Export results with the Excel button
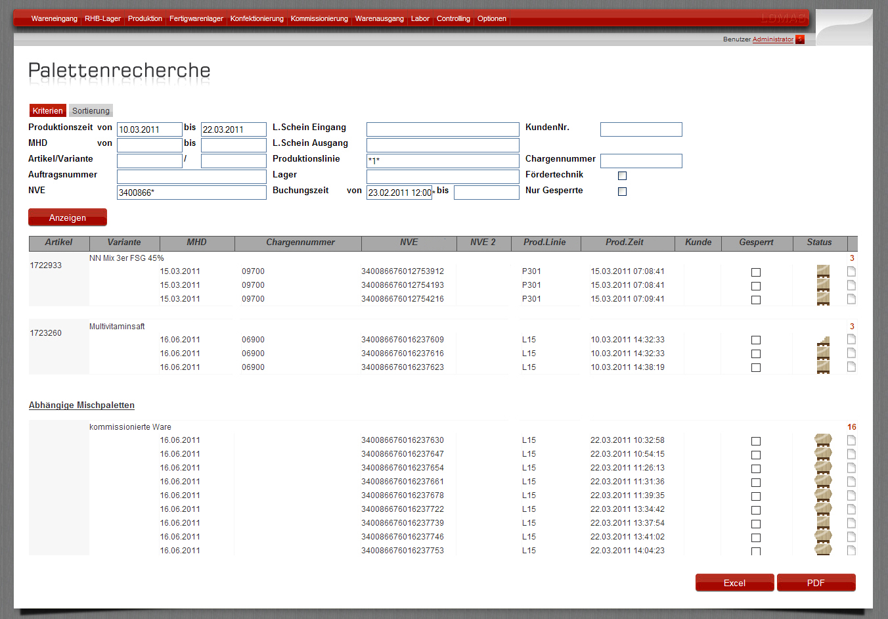 (x=734, y=583)
